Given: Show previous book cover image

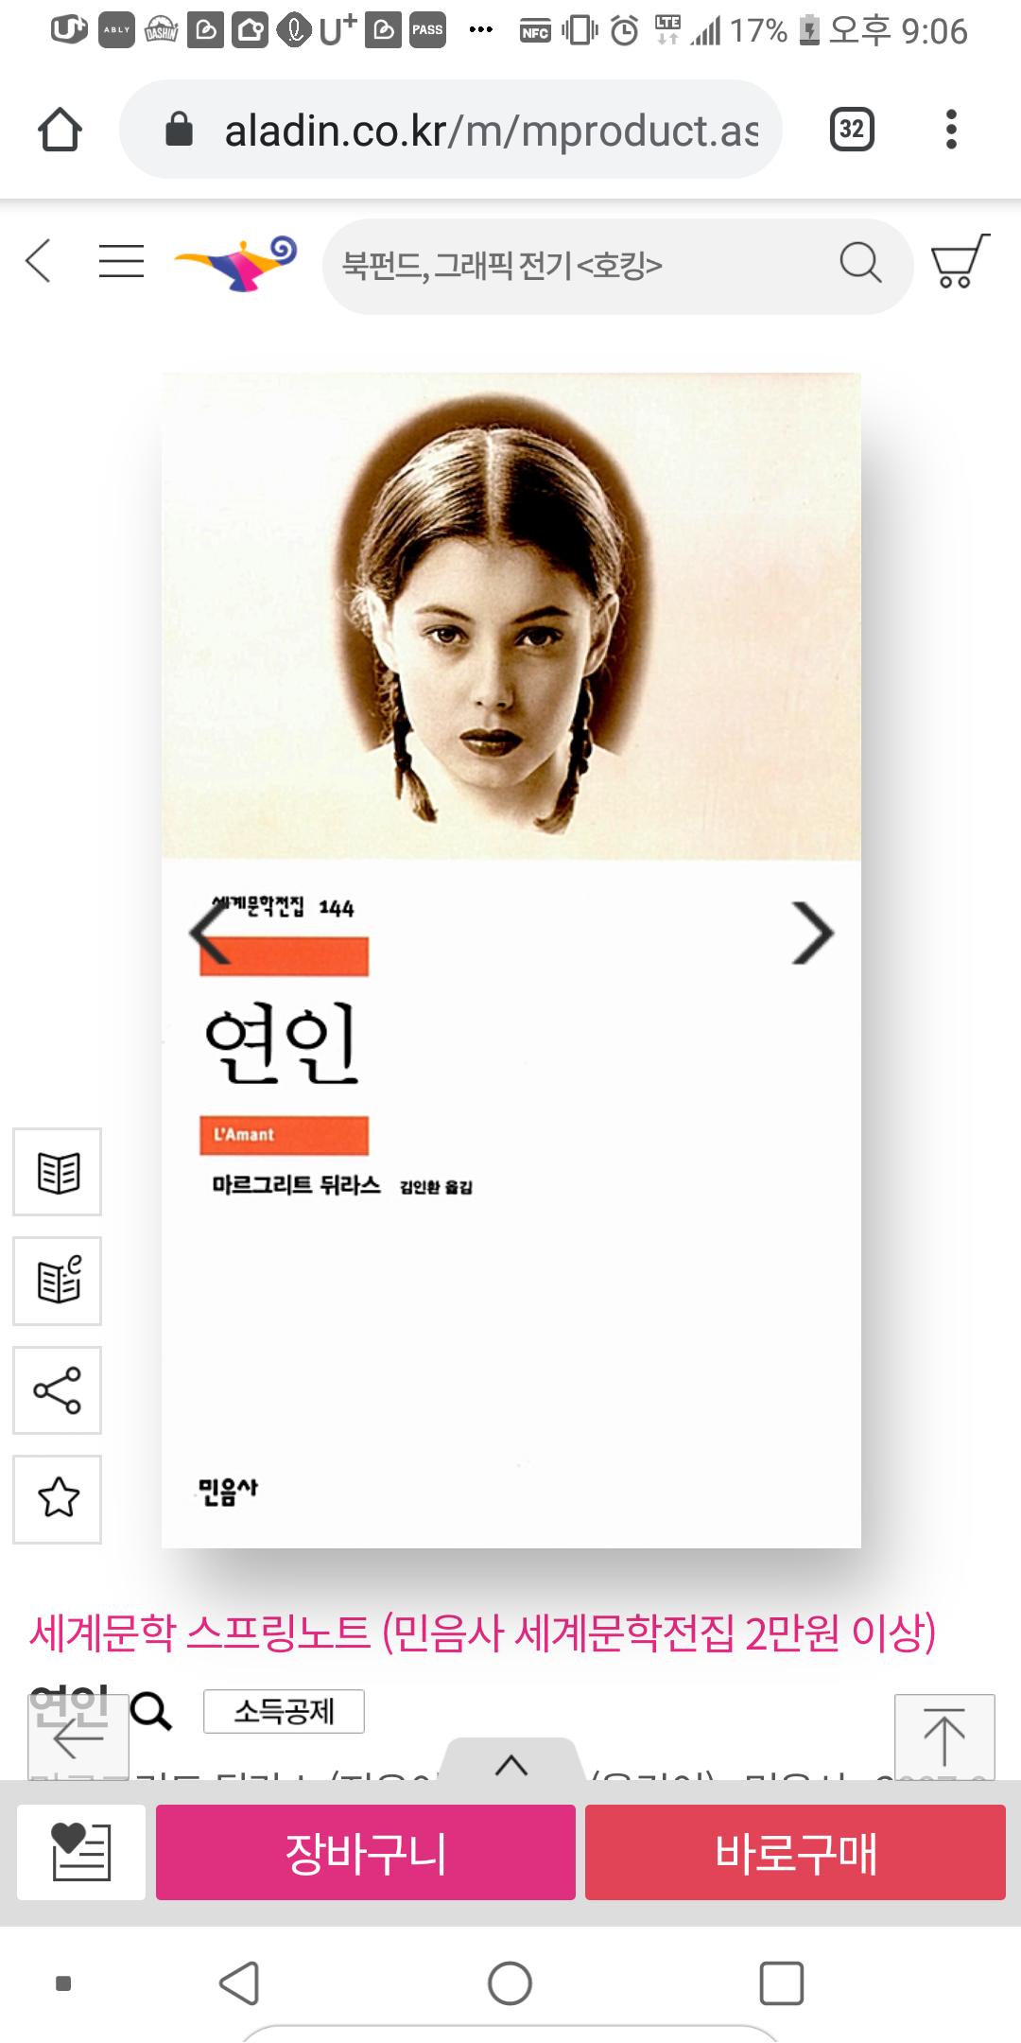Looking at the screenshot, I should (x=210, y=932).
